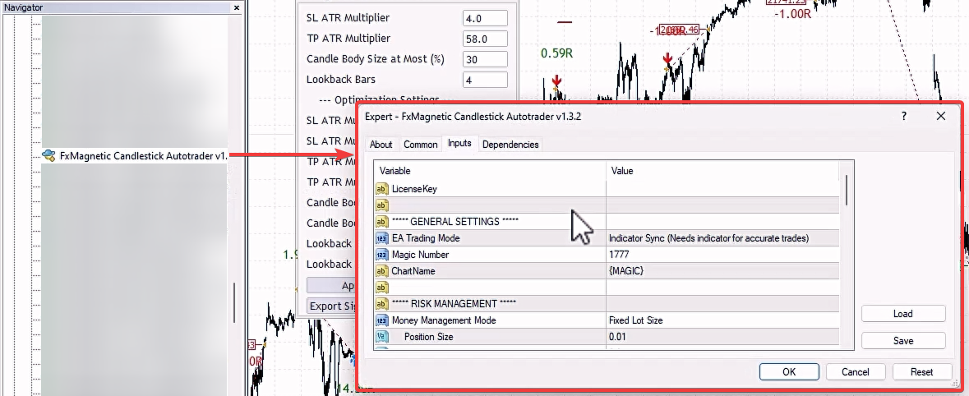Screen dimensions: 969x396
Task: Click Cancel in the Expert dialog
Action: [856, 372]
